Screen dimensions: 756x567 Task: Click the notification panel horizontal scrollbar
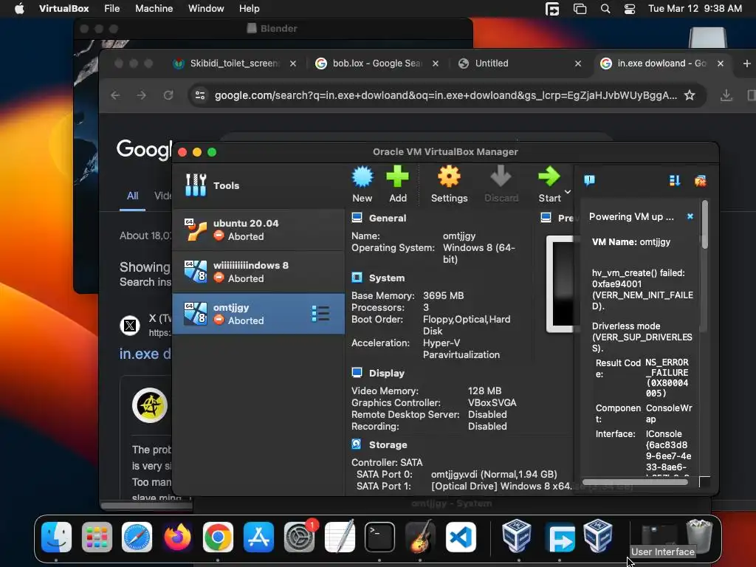tap(635, 482)
